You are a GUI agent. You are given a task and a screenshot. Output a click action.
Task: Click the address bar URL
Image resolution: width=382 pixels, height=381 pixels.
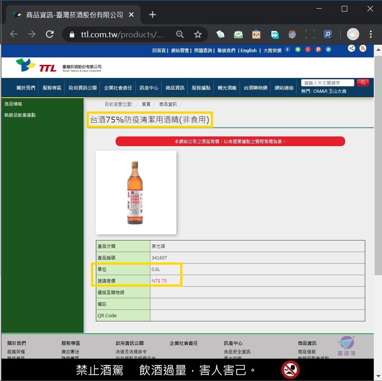coord(121,34)
